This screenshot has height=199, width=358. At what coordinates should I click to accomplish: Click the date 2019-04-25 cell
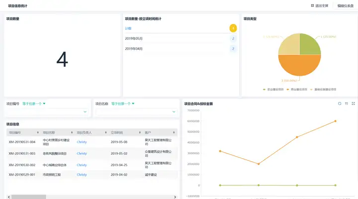tap(119, 165)
